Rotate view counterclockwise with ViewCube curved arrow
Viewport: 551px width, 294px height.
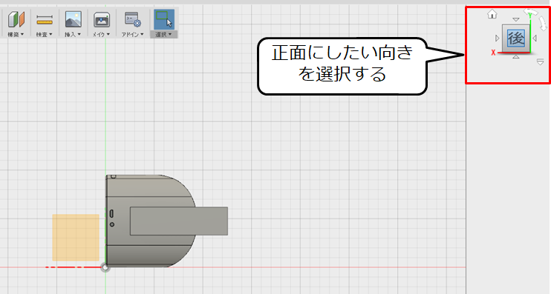531,13
